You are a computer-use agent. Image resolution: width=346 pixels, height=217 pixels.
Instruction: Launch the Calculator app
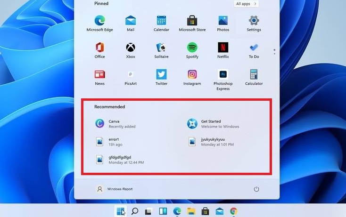pyautogui.click(x=254, y=77)
